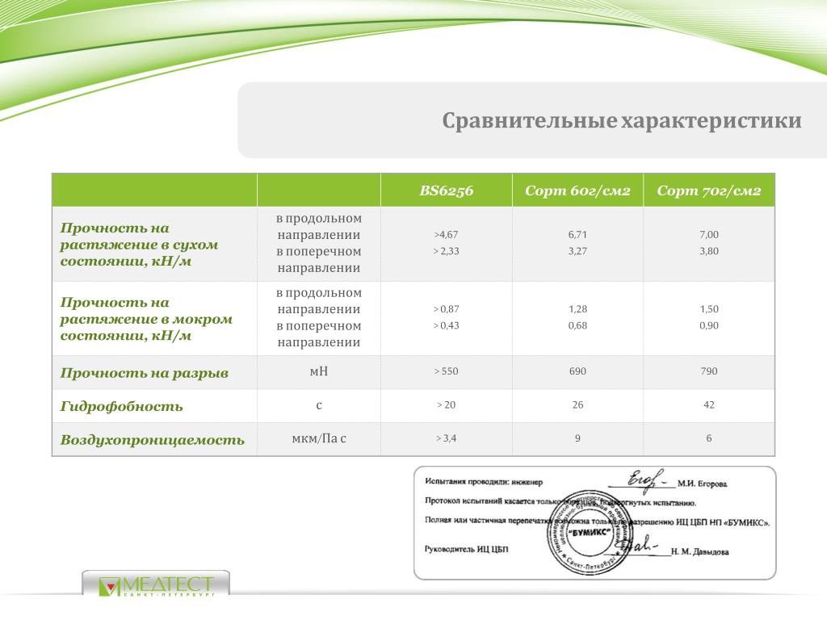Click the value '1,50' in the table
827x620 pixels.
[709, 309]
